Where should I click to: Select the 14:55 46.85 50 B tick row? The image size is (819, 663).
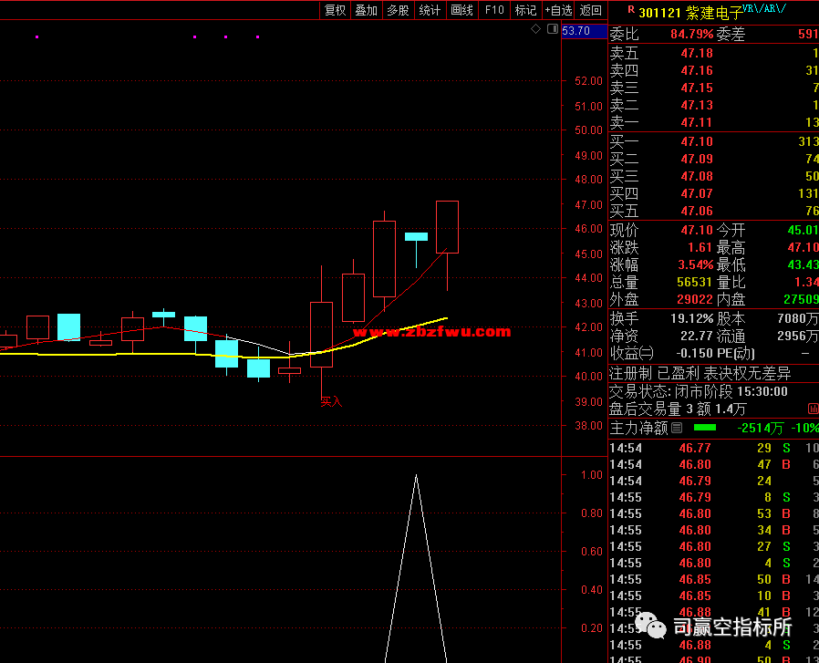tap(713, 579)
